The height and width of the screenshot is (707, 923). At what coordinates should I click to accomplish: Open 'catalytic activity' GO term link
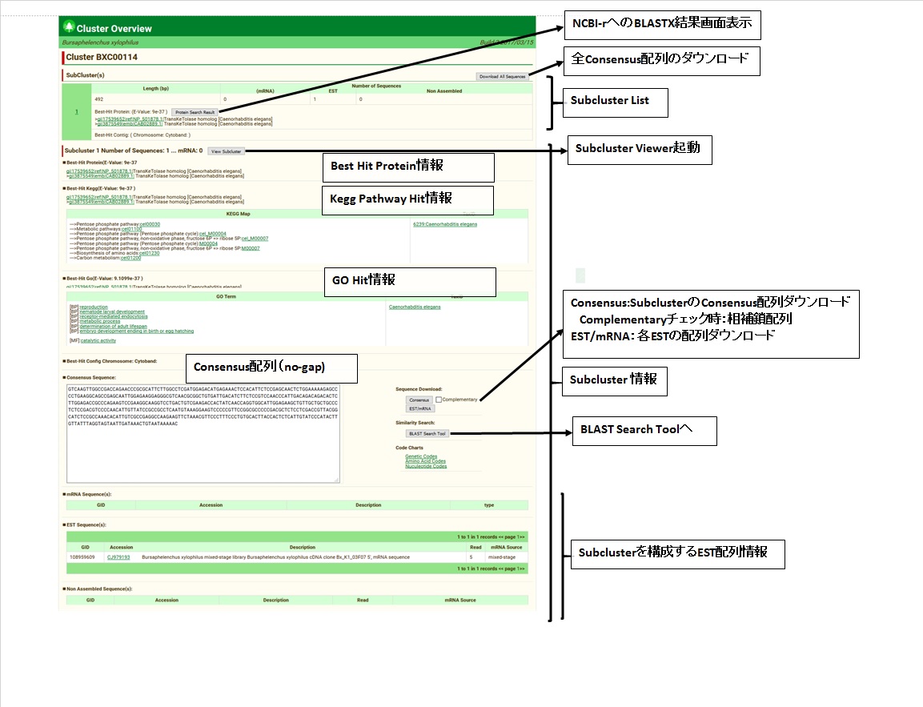pos(98,340)
